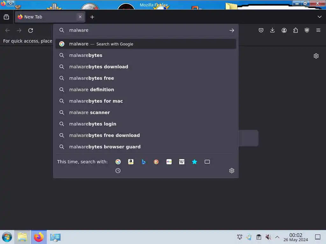Open the Firefox application menu
The height and width of the screenshot is (244, 326).
pyautogui.click(x=318, y=30)
